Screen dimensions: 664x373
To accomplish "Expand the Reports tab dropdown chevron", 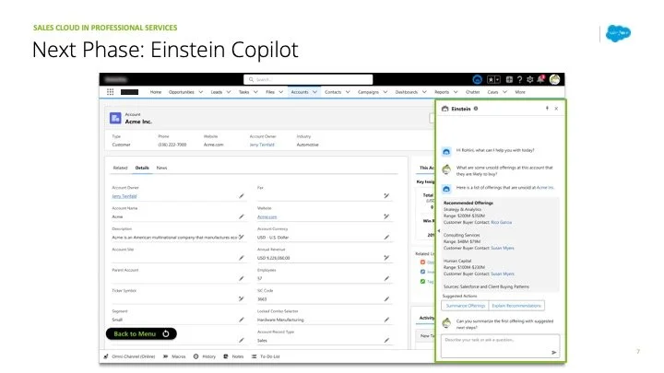I will 456,92.
